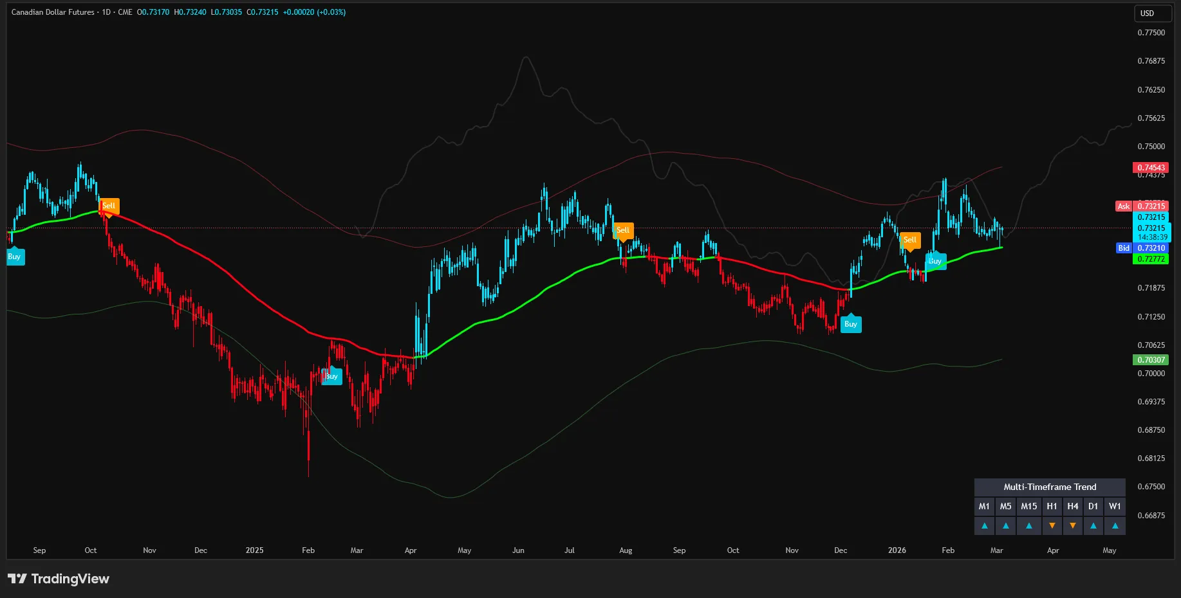Screen dimensions: 1181x598
Task: Select the CME exchange label
Action: (127, 12)
